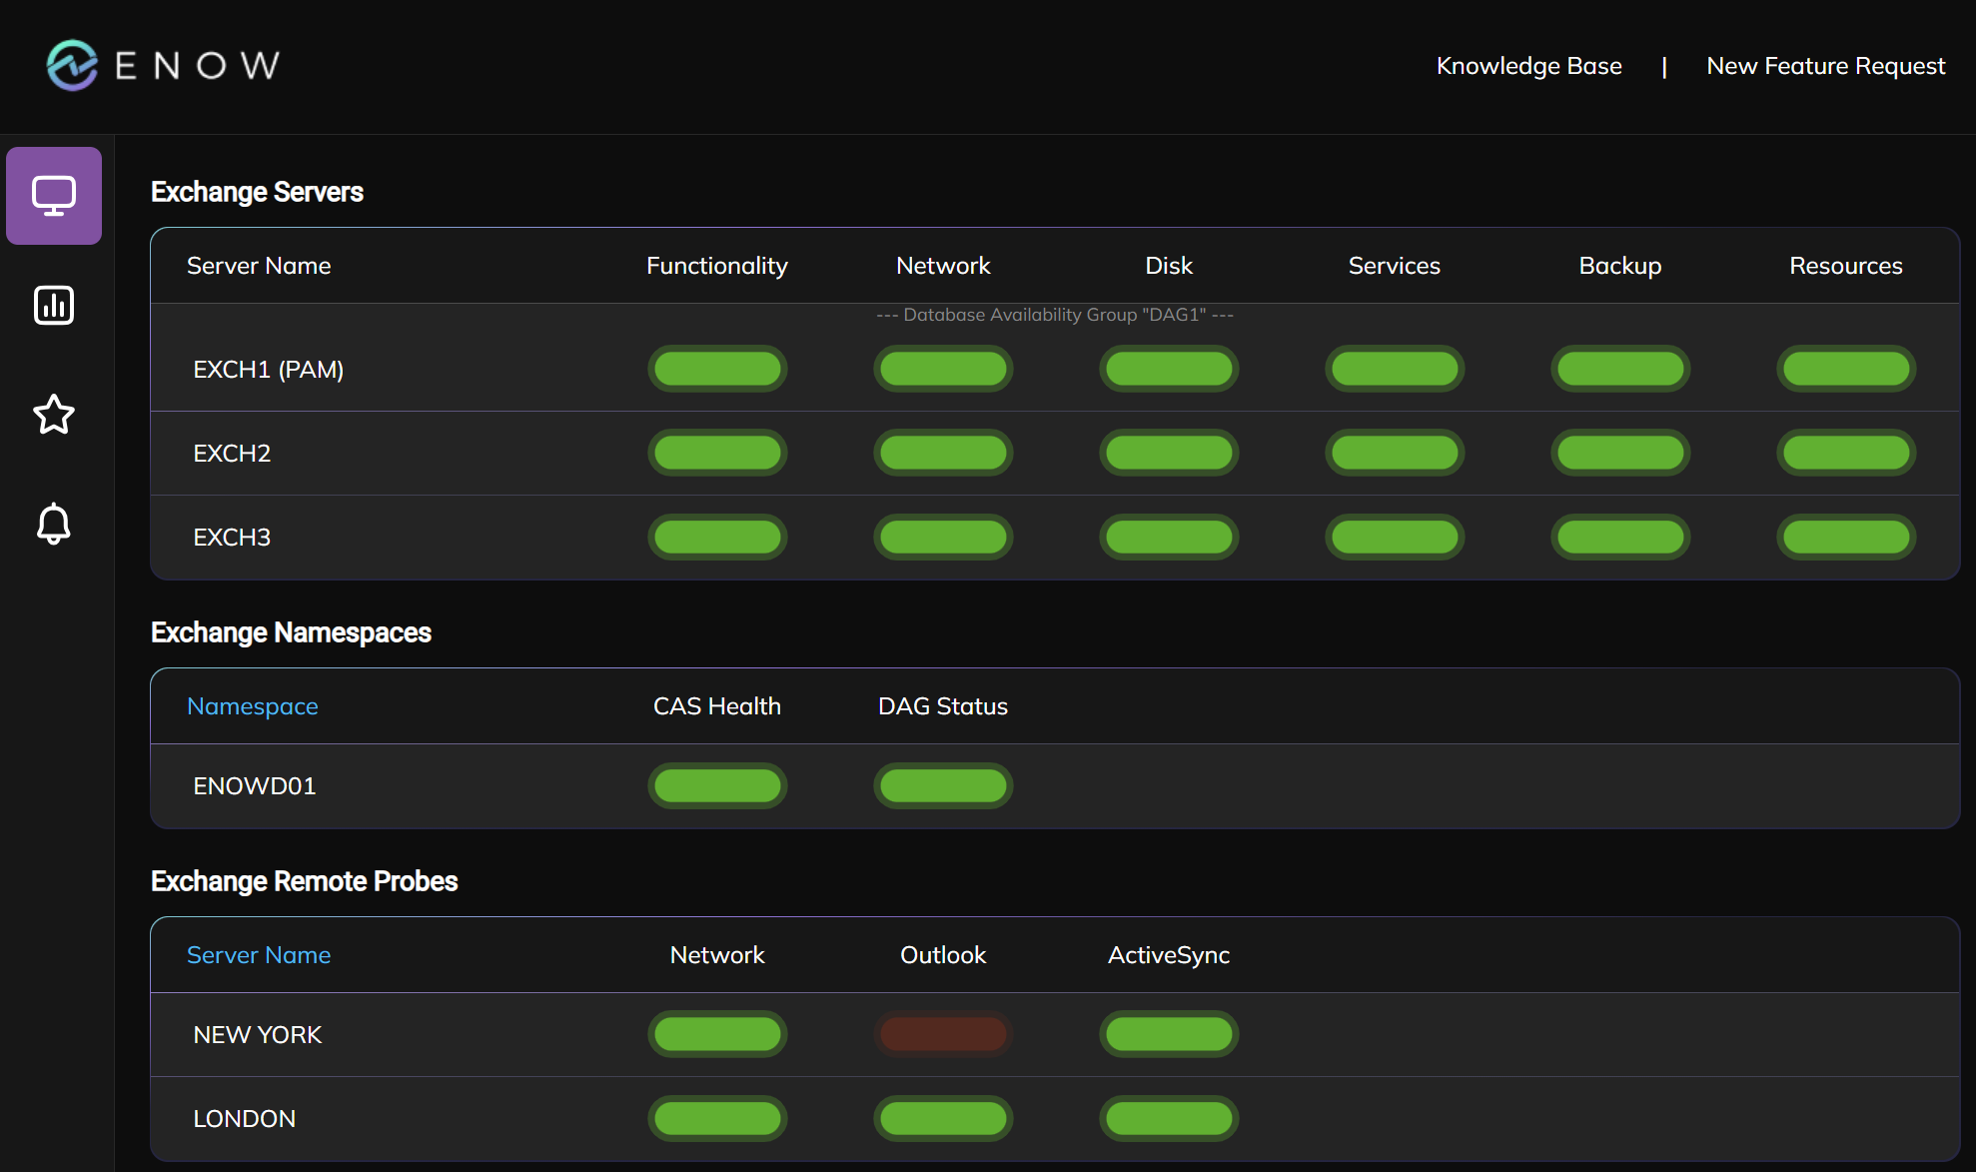
Task: Toggle LONDON's ActiveSync status indicator
Action: pos(1169,1119)
